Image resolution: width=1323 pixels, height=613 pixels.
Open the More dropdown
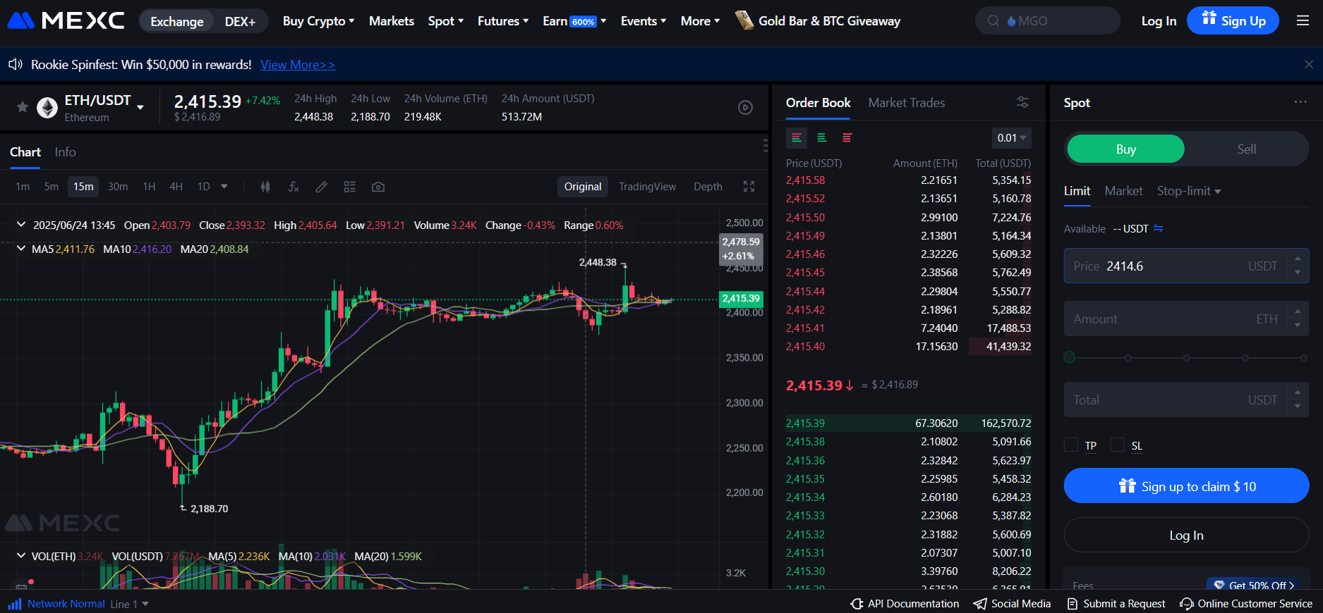(x=700, y=21)
